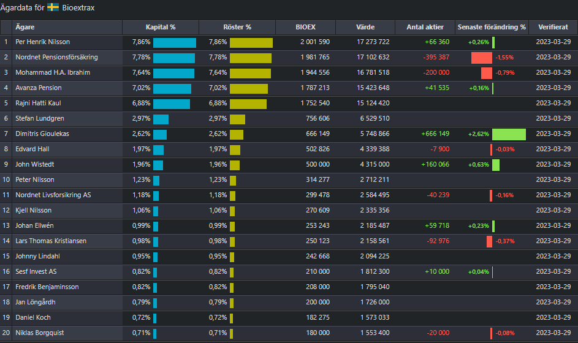The height and width of the screenshot is (343, 578).
Task: Select owner Niklas Borgquist
Action: 40,333
